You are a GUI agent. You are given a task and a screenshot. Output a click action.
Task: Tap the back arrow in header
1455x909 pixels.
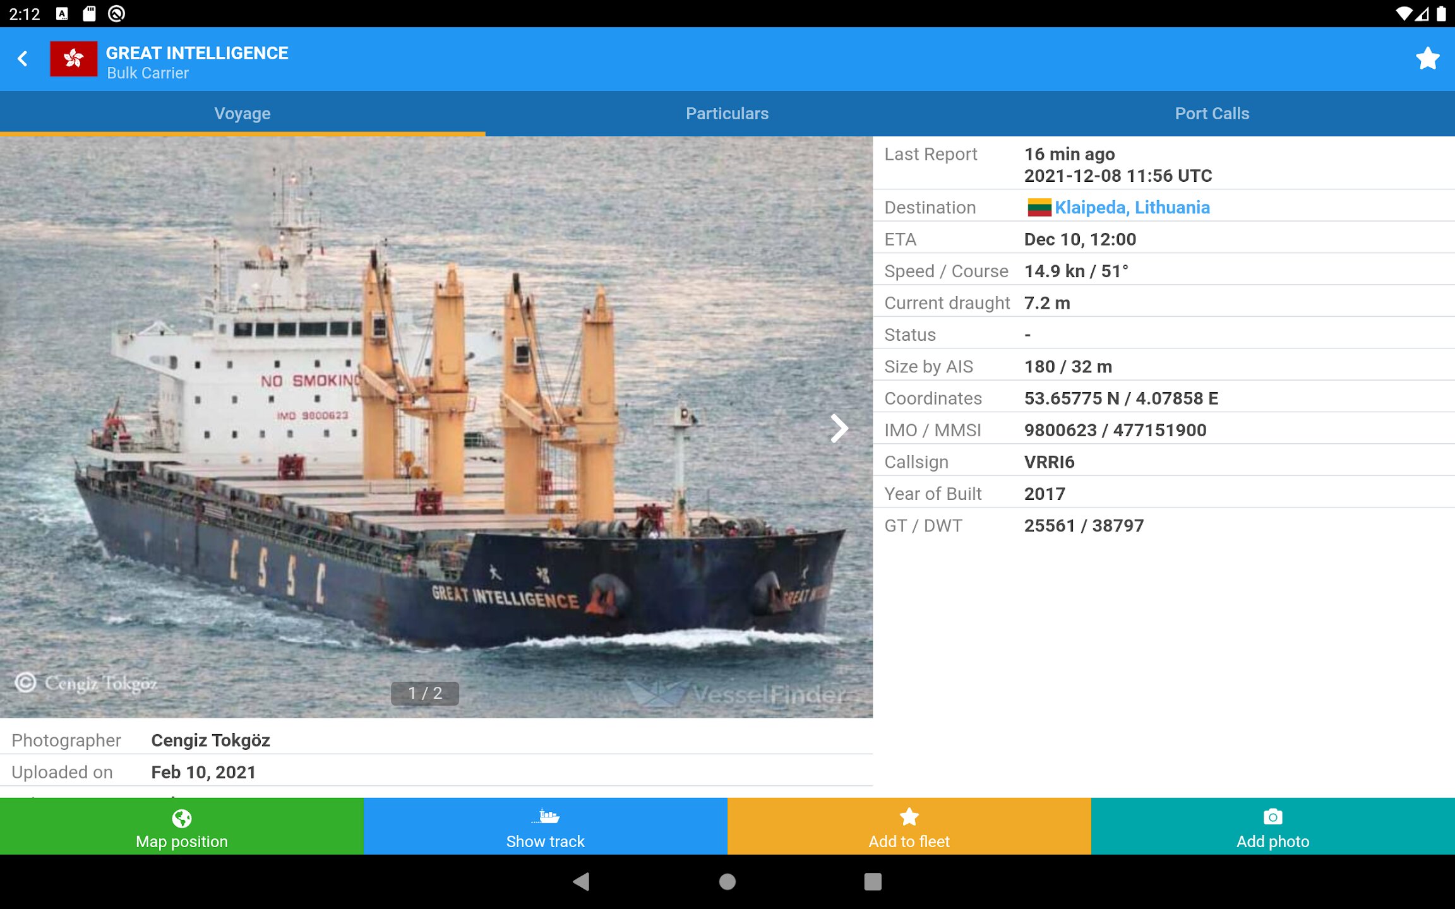click(23, 59)
